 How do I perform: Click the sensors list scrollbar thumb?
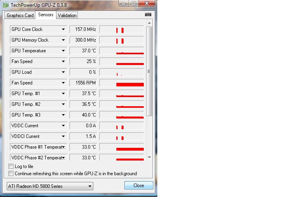[x=149, y=71]
